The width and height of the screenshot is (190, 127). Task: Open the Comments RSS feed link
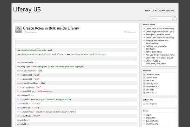tap(152, 121)
